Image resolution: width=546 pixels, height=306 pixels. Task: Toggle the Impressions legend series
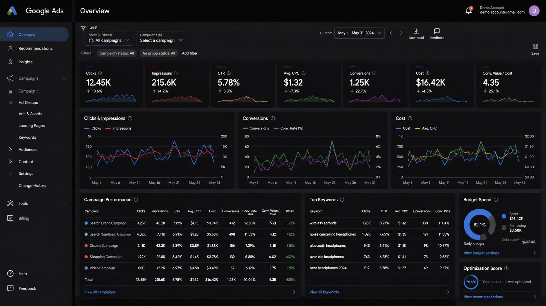118,128
